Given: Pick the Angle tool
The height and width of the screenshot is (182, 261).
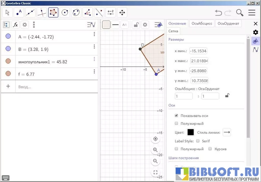Looking at the screenshot, I should (x=88, y=13).
